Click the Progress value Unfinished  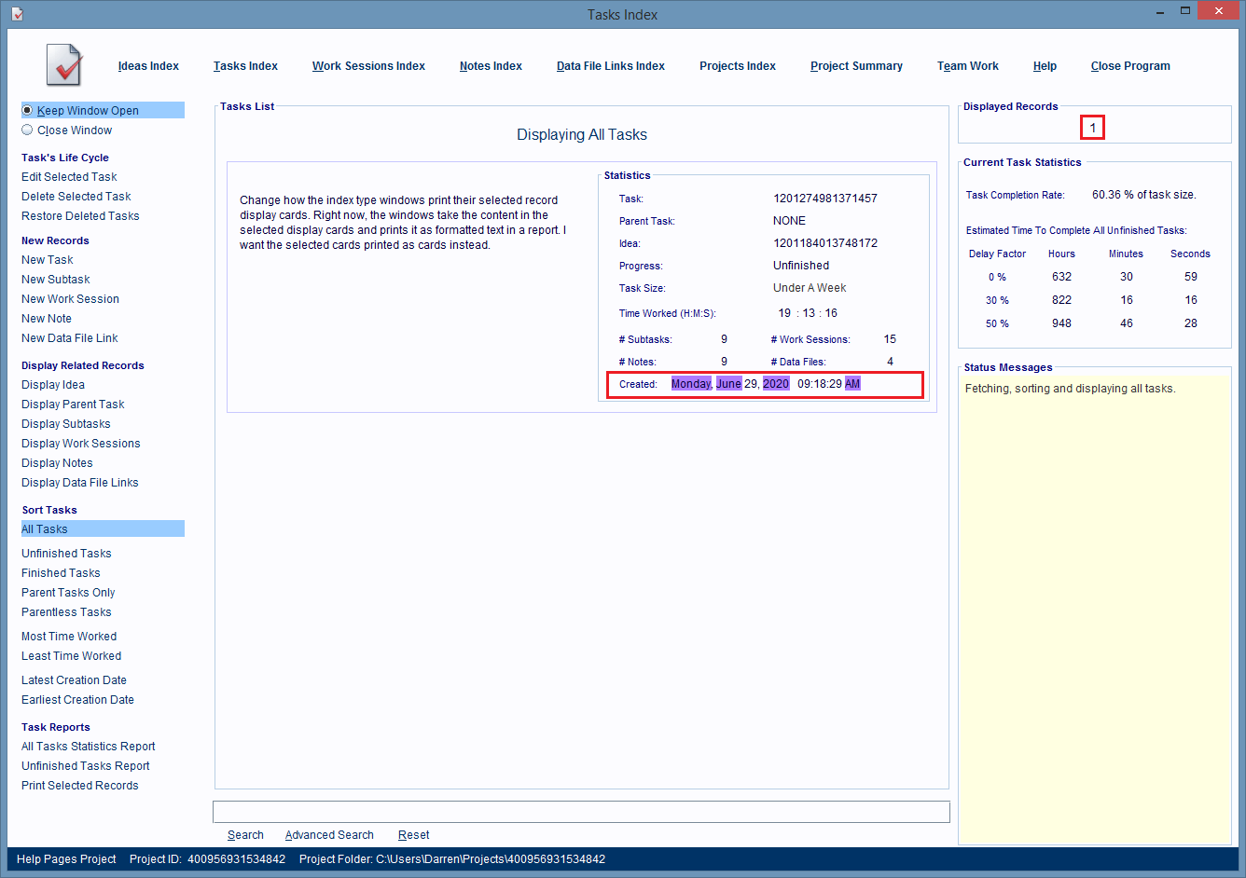[x=801, y=266]
